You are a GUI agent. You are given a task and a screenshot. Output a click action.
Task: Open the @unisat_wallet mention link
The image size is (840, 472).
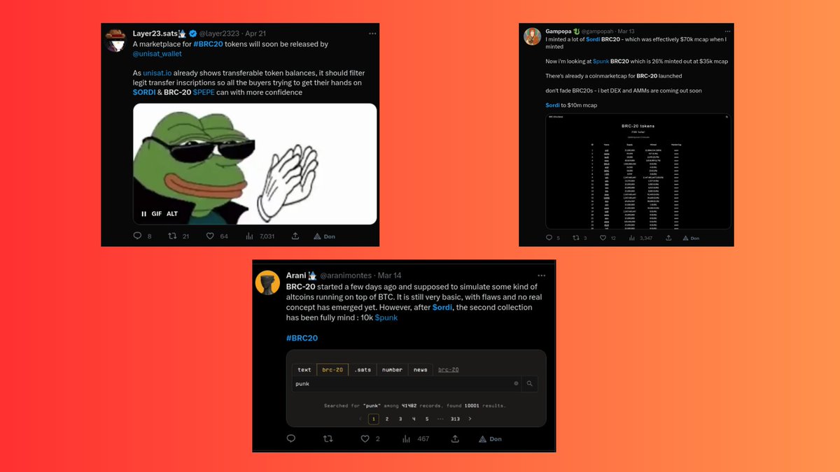[x=157, y=53]
